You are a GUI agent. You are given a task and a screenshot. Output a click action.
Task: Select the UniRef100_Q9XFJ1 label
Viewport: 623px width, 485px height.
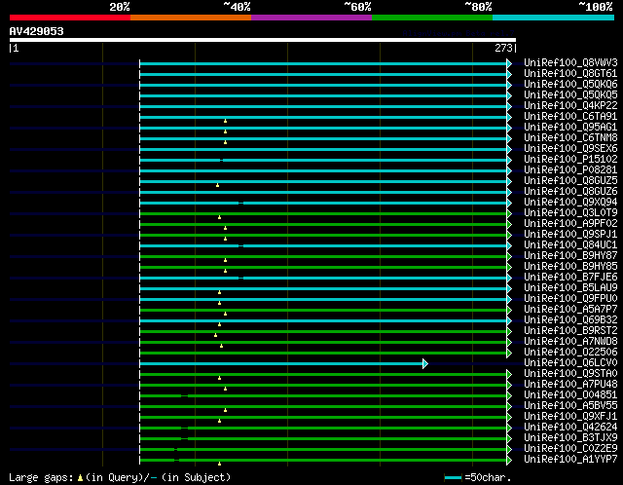pyautogui.click(x=570, y=417)
